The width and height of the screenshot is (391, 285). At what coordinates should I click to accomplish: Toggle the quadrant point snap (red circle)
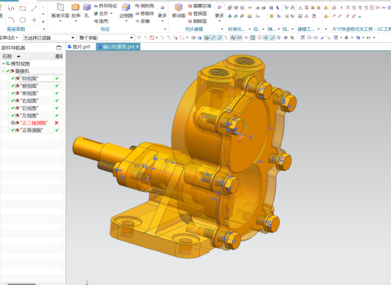pyautogui.click(x=259, y=38)
